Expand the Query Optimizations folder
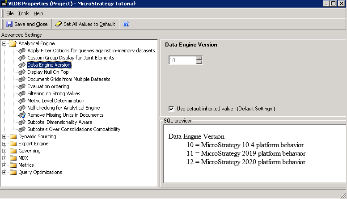 (x=4, y=172)
